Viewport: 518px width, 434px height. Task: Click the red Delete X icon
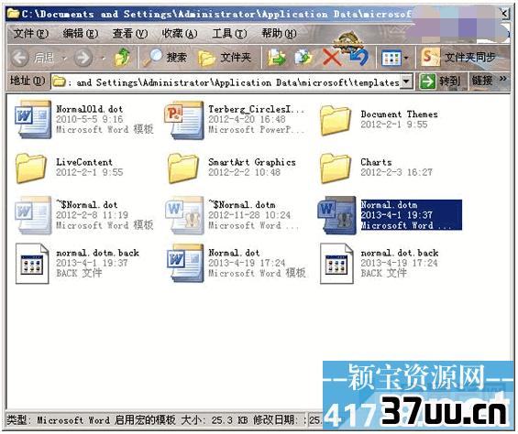331,58
